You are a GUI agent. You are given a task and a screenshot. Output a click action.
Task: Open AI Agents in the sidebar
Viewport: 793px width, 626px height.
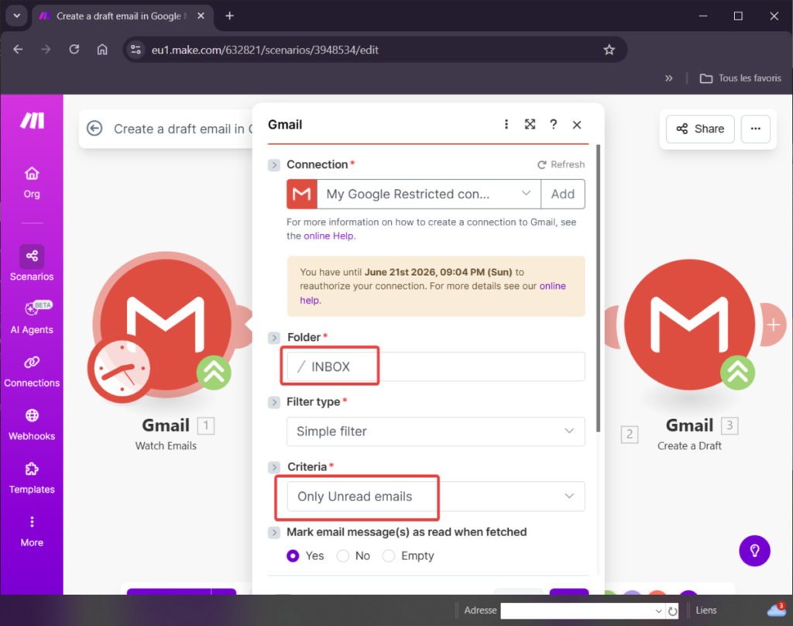click(x=32, y=318)
